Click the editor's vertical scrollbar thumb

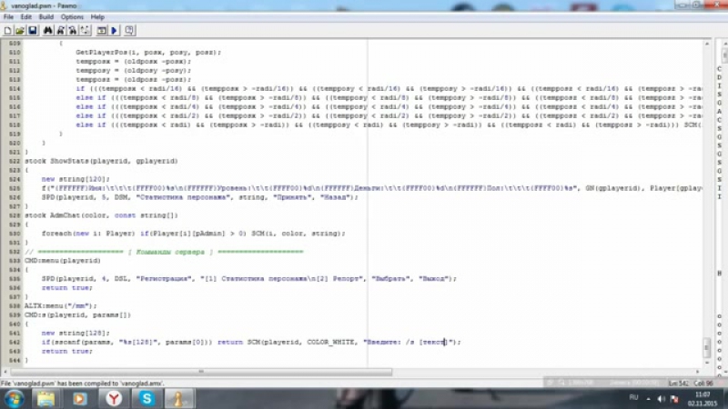tap(707, 347)
